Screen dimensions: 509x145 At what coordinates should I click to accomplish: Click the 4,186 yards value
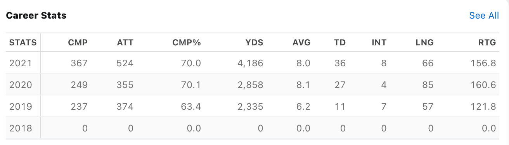250,63
